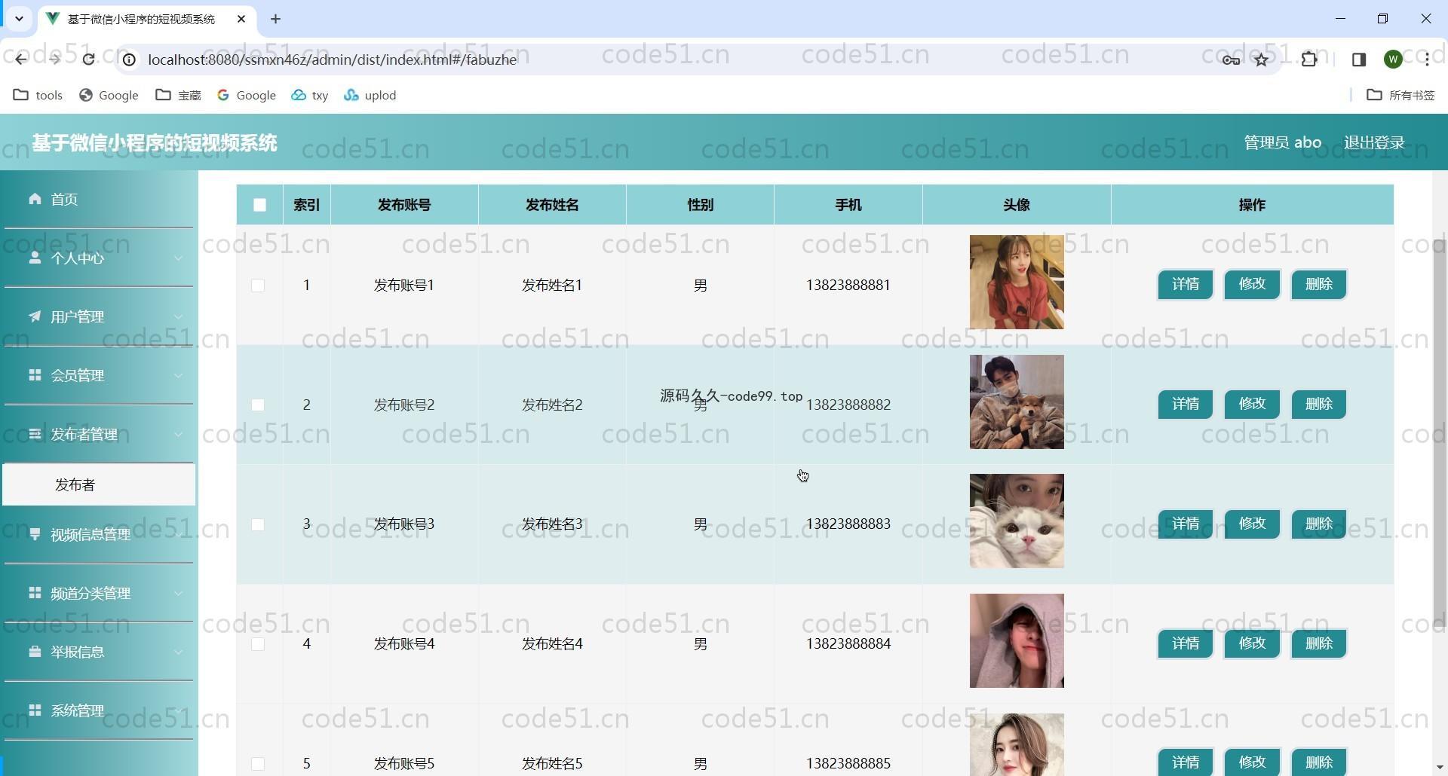Click the grid icon for 系统管理
The width and height of the screenshot is (1448, 776).
(35, 710)
